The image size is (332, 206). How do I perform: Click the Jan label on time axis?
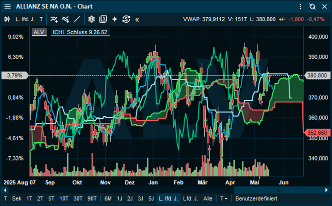click(153, 183)
